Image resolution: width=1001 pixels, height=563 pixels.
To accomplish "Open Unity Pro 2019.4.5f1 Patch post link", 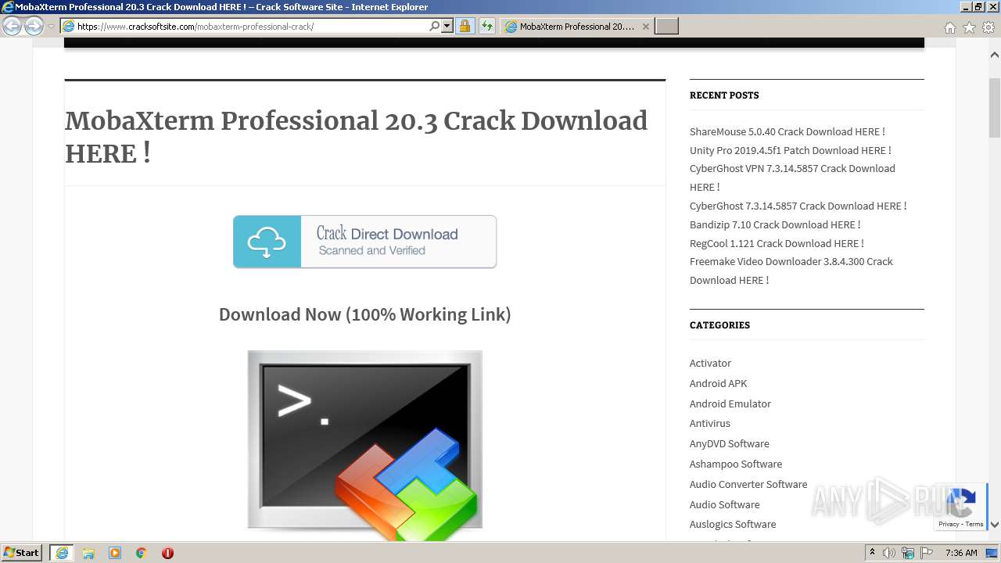I will [x=790, y=150].
